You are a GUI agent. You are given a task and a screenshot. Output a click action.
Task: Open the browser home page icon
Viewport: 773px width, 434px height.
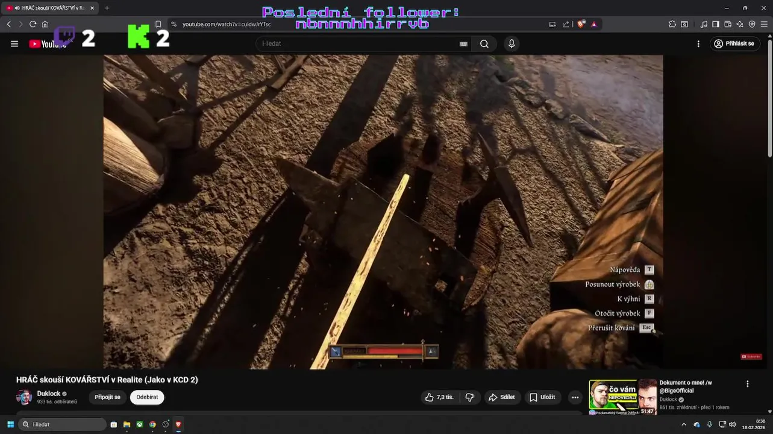[45, 24]
